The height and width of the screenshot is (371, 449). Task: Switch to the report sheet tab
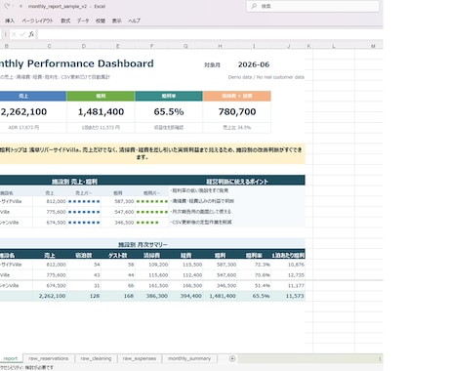[11, 358]
